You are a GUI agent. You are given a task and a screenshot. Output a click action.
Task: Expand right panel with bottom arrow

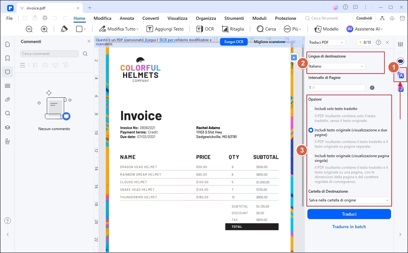pyautogui.click(x=400, y=234)
